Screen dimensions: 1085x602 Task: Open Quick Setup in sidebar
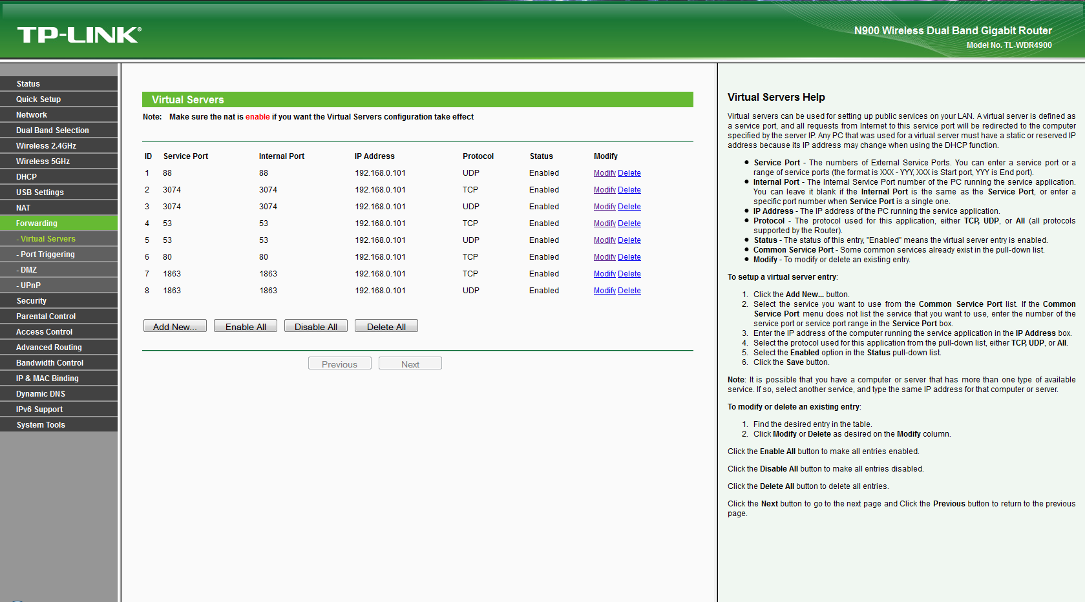coord(59,99)
